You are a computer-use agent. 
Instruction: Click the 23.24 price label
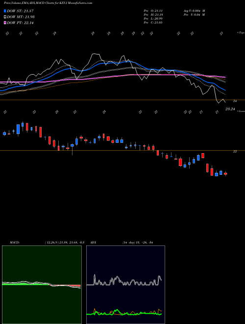230,109
